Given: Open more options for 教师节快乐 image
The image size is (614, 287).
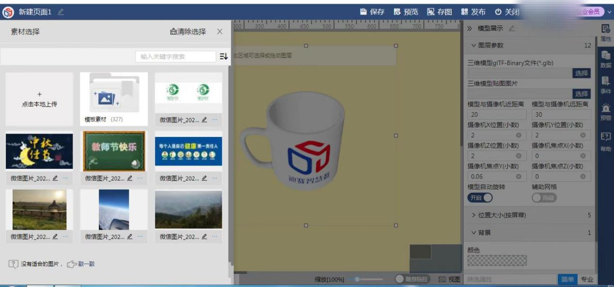Looking at the screenshot, I should pos(140,178).
